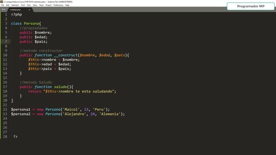Click the 'return' keyword on line 18
Image resolution: width=276 pixels, height=155 pixels.
(x=34, y=91)
